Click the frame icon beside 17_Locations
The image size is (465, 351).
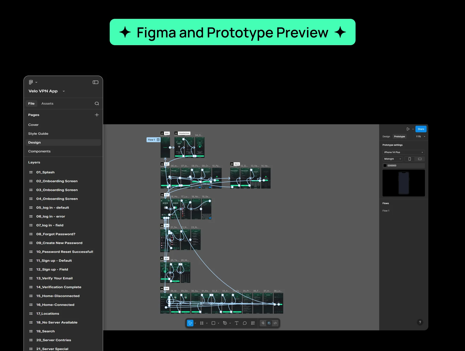point(31,314)
